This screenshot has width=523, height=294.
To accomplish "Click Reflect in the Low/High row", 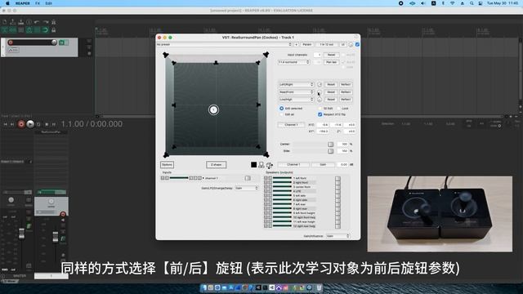I will click(x=346, y=100).
